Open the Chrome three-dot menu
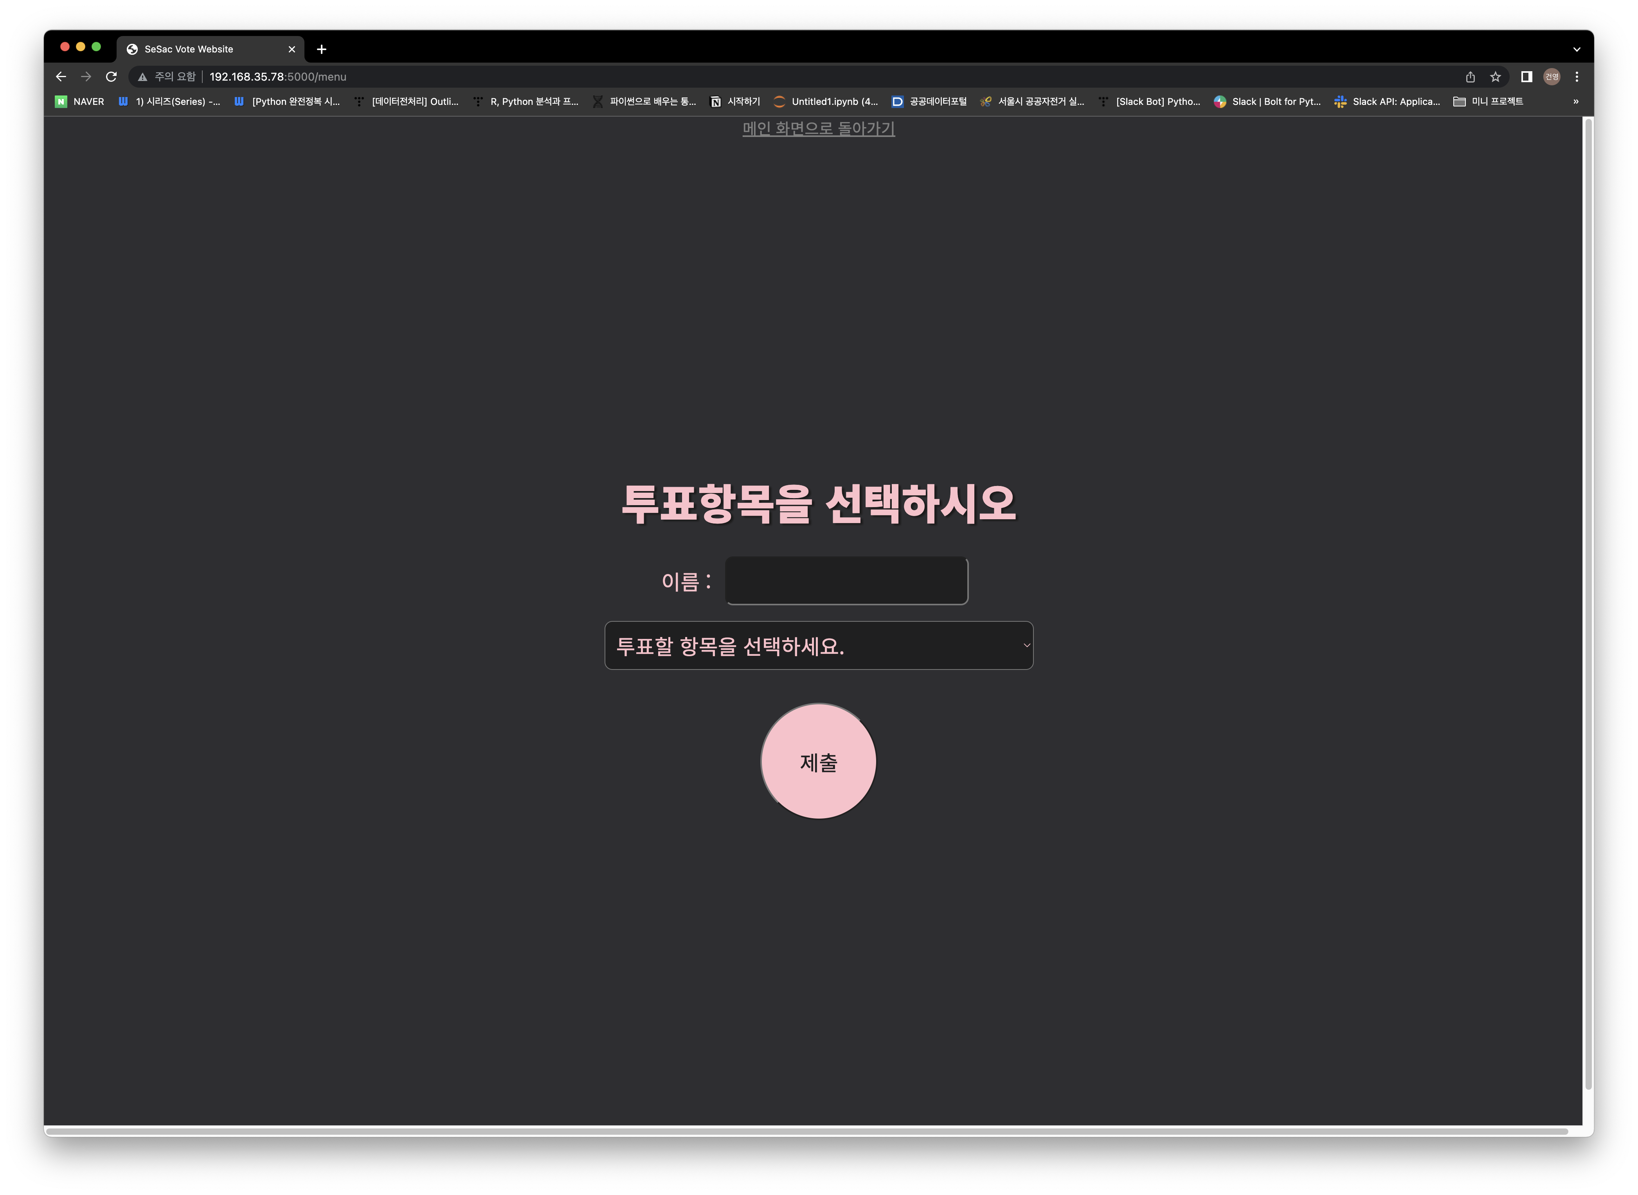1638x1195 pixels. coord(1577,77)
